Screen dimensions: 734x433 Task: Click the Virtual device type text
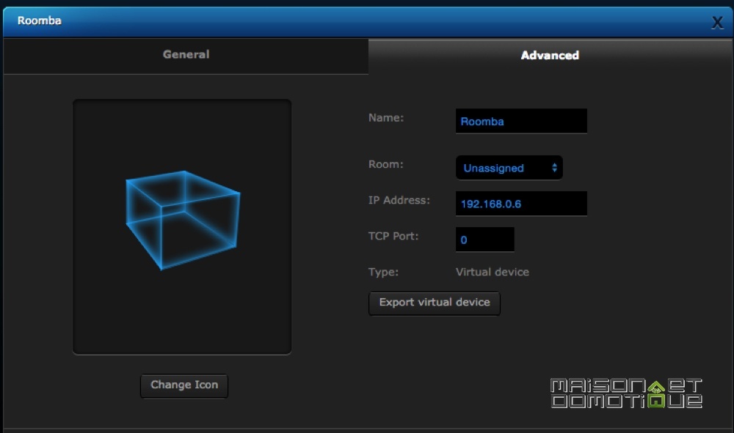pos(492,272)
